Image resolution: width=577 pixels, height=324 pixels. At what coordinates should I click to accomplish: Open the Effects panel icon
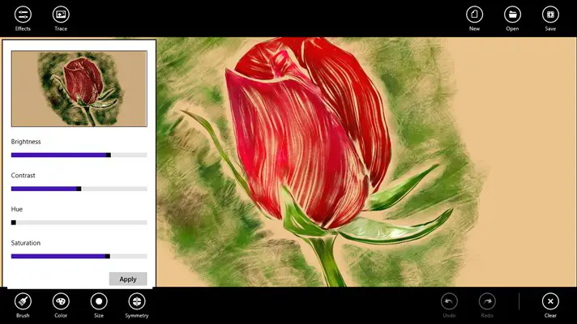[23, 15]
